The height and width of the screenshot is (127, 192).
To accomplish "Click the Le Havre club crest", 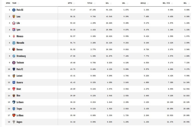I will (14, 102).
